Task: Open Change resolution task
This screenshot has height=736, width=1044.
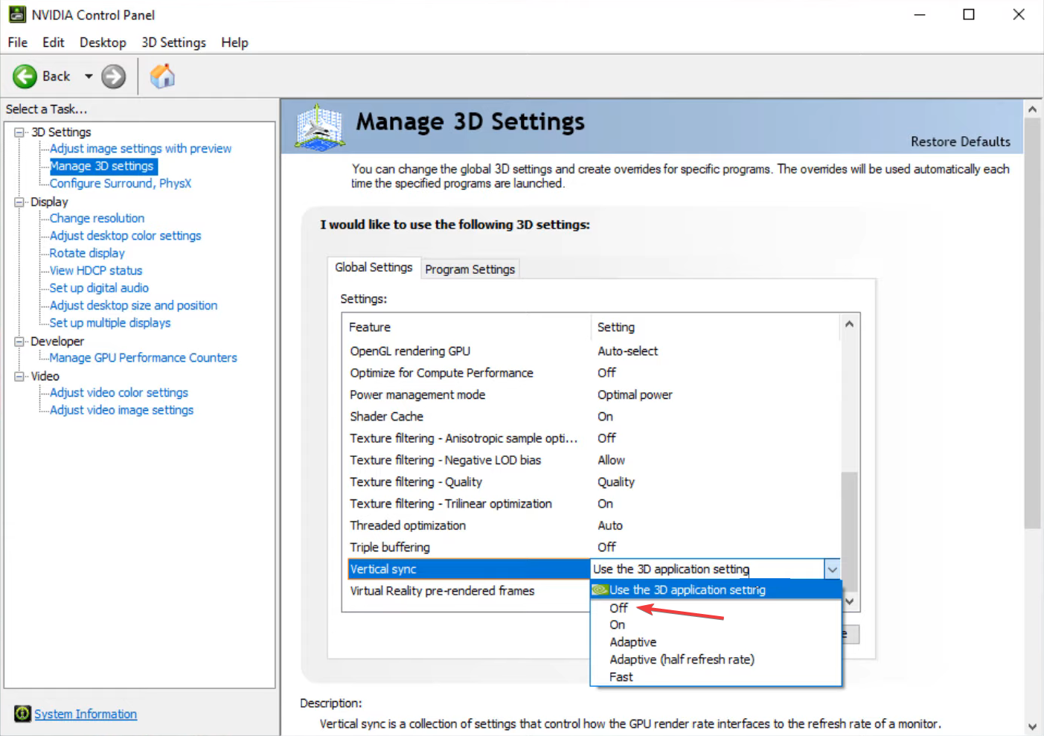Action: pyautogui.click(x=97, y=218)
